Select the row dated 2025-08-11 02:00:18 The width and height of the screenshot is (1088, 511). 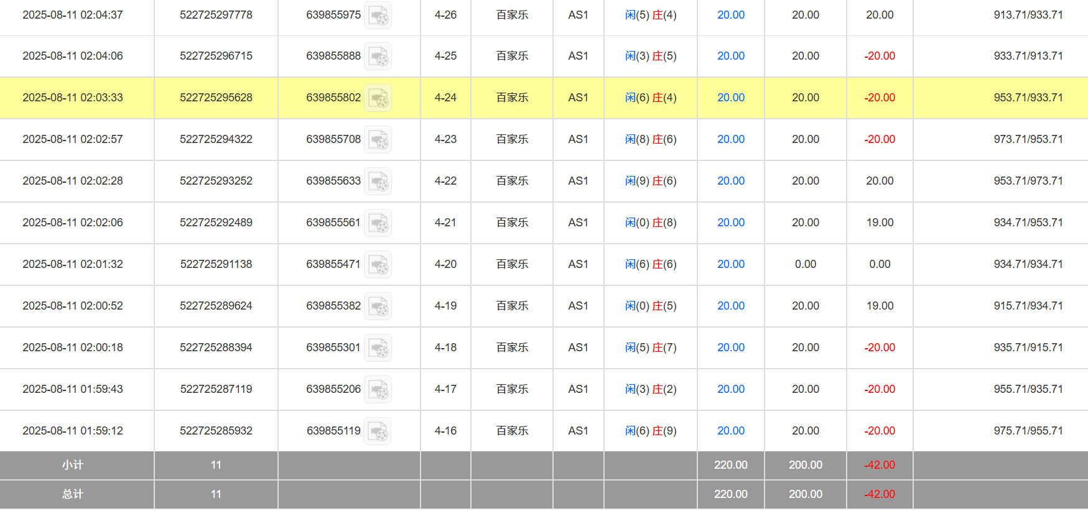73,348
